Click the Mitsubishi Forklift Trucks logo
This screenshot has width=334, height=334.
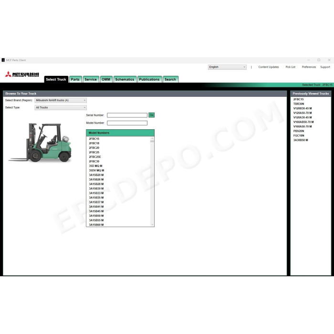pos(22,74)
